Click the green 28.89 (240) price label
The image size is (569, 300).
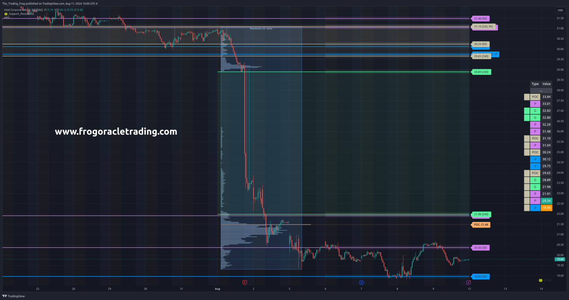tap(481, 72)
